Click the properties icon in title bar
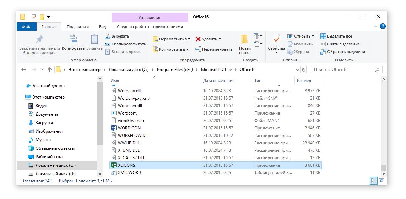406x199 pixels. click(34, 17)
